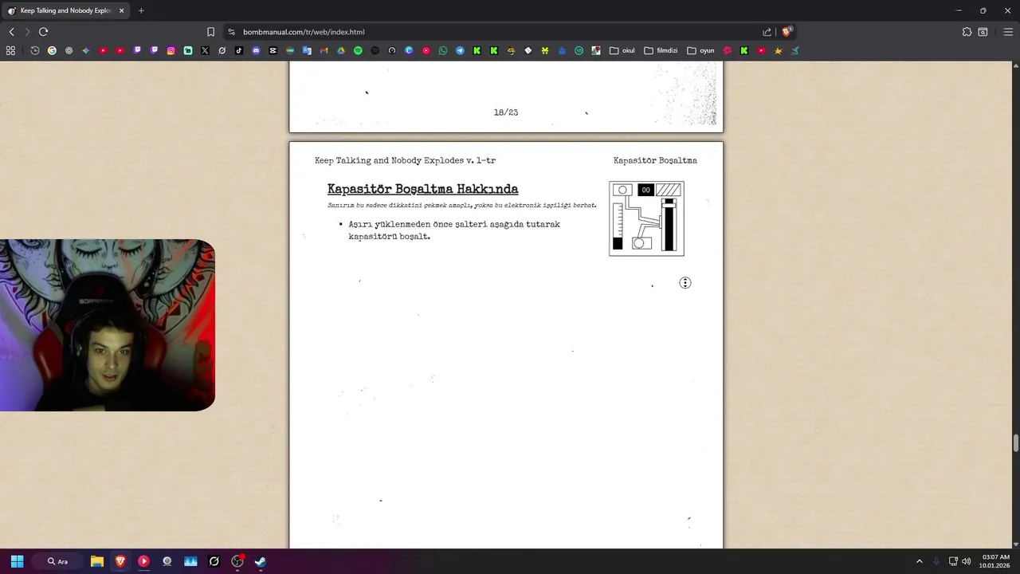Open the extensions puzzle icon
The image size is (1020, 574).
[967, 32]
